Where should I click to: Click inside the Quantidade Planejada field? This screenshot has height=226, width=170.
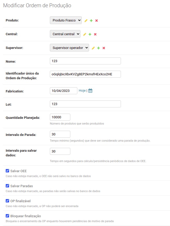[60, 117]
